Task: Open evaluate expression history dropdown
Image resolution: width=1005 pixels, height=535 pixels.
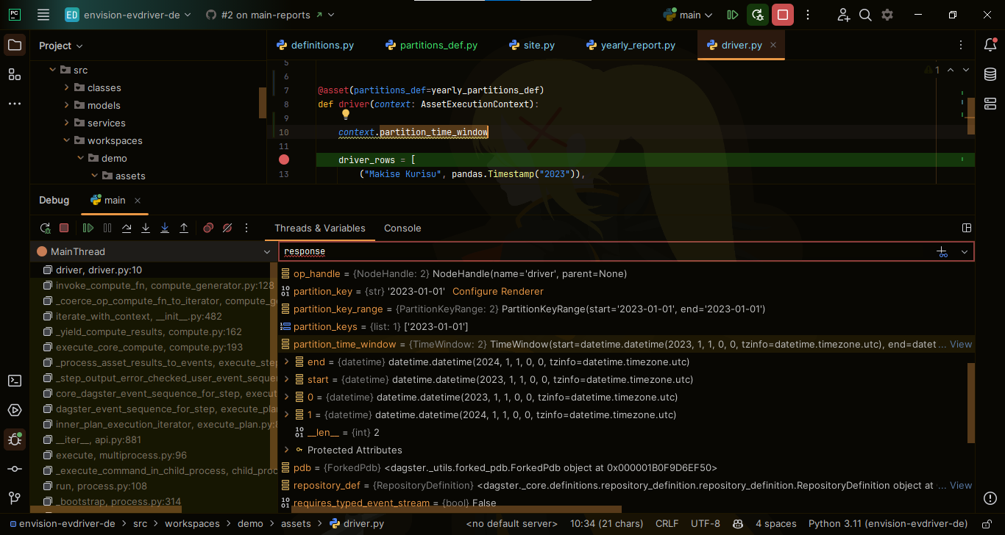Action: (x=965, y=251)
